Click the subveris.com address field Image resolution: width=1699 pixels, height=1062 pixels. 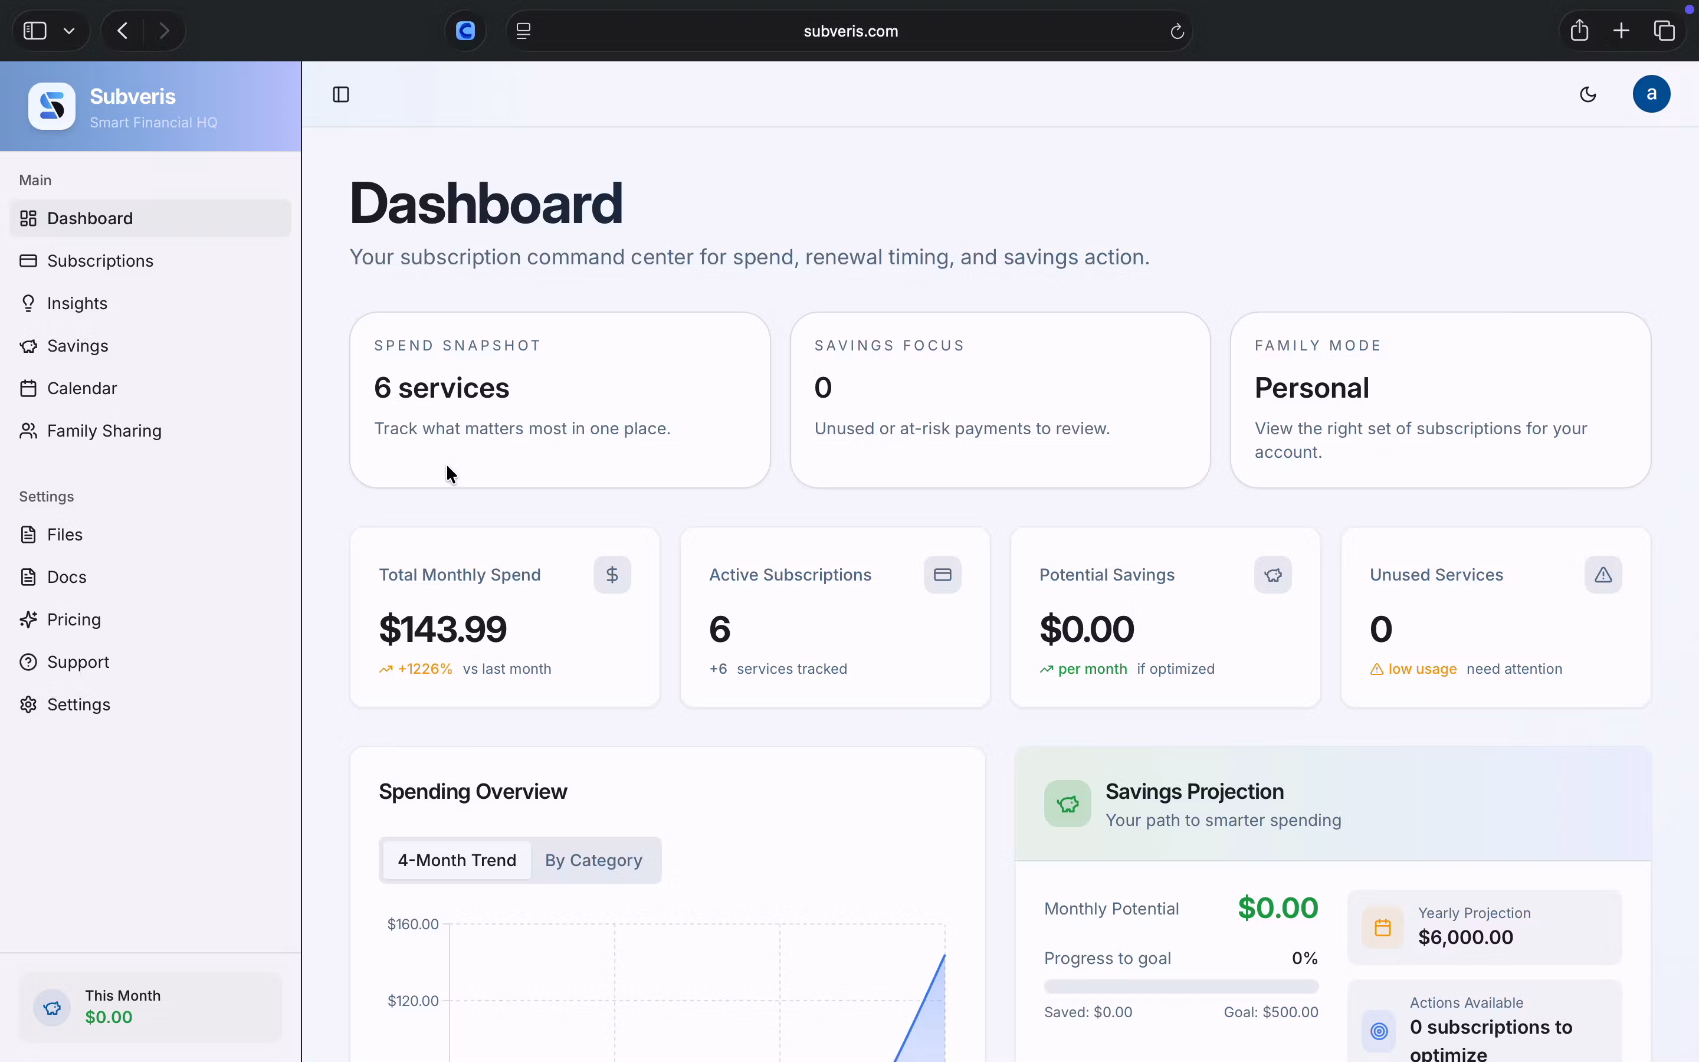click(849, 31)
